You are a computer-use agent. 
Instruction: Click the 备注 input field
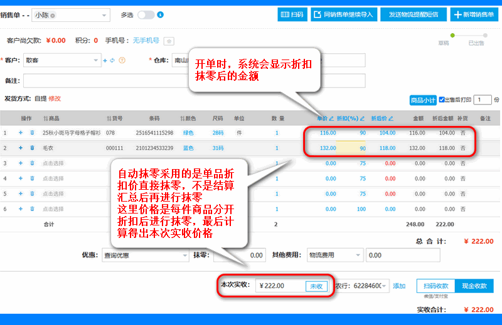point(194,81)
